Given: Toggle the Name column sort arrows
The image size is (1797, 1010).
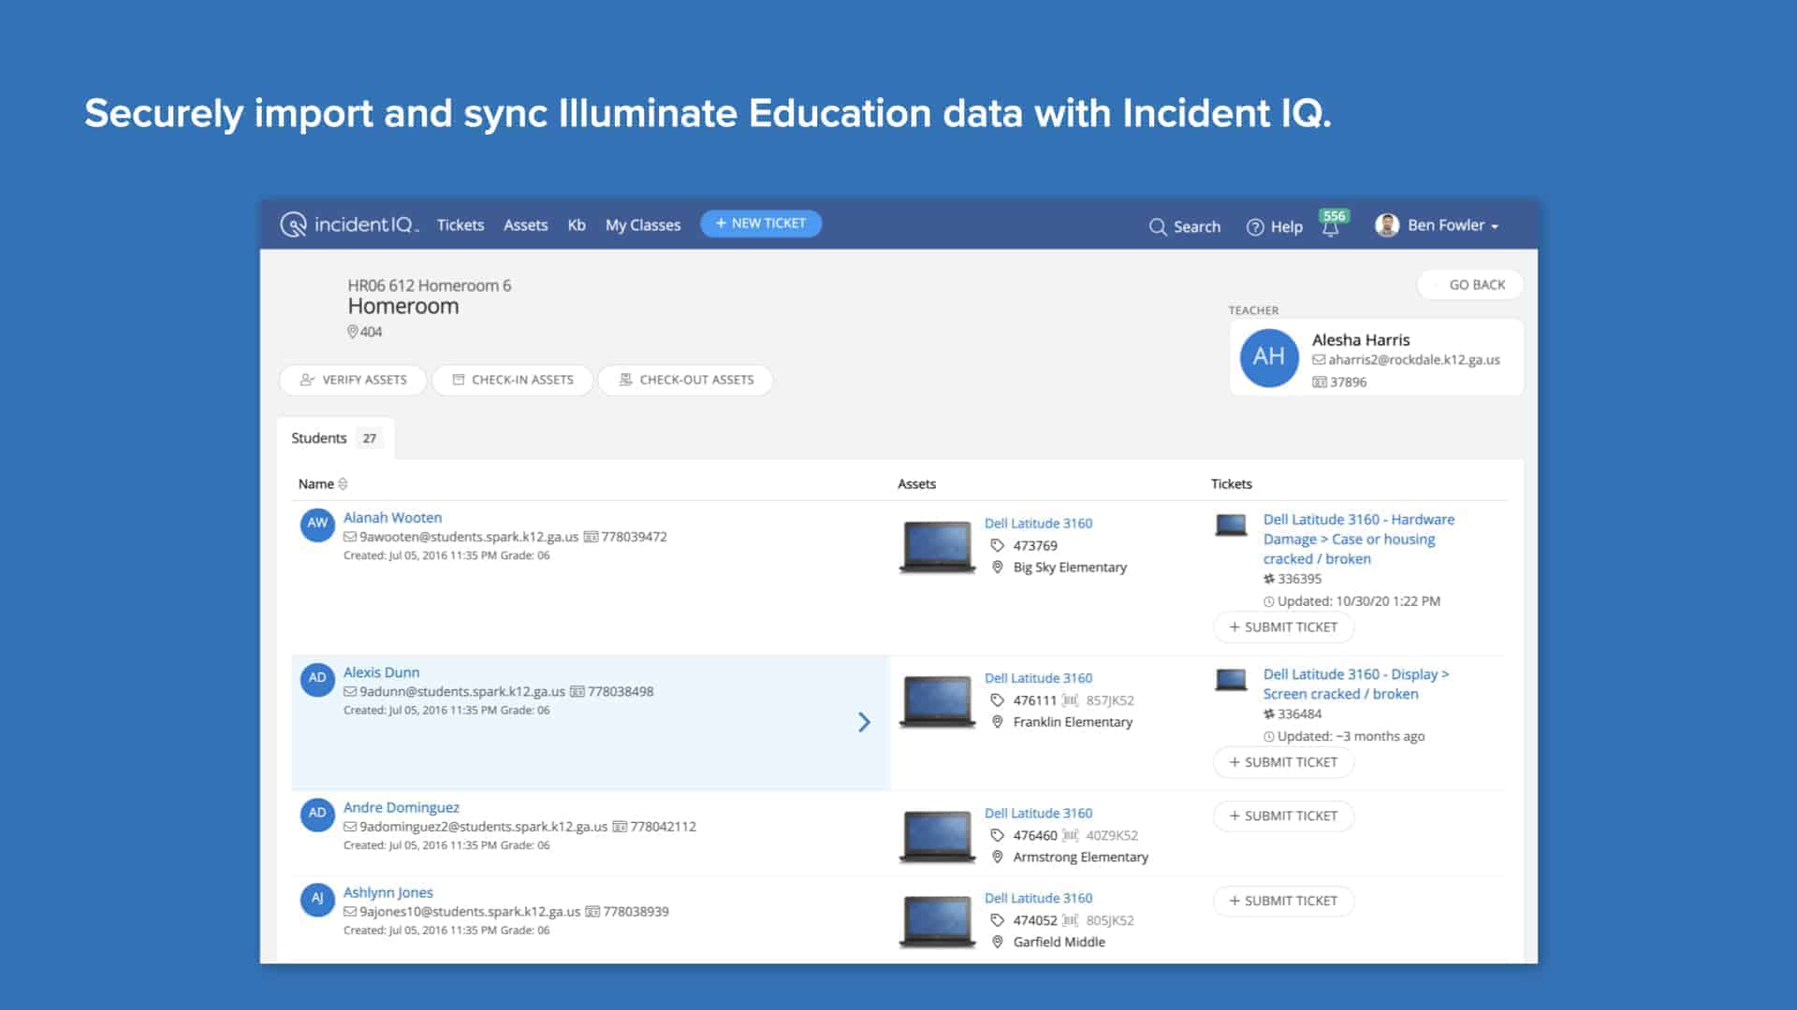Looking at the screenshot, I should pyautogui.click(x=343, y=483).
